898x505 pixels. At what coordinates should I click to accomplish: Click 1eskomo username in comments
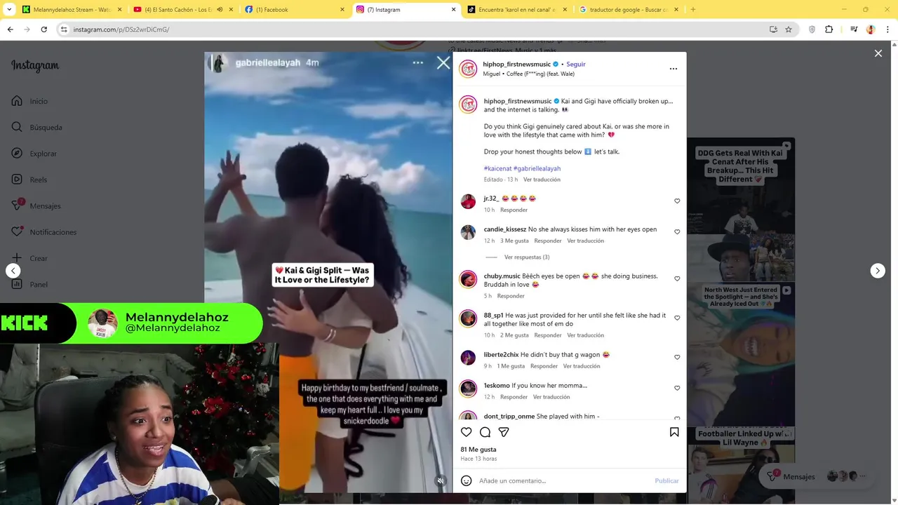coord(497,386)
